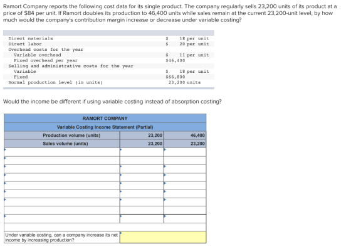
Task: Click the Overhead costs for the year heading
Action: coord(46,50)
